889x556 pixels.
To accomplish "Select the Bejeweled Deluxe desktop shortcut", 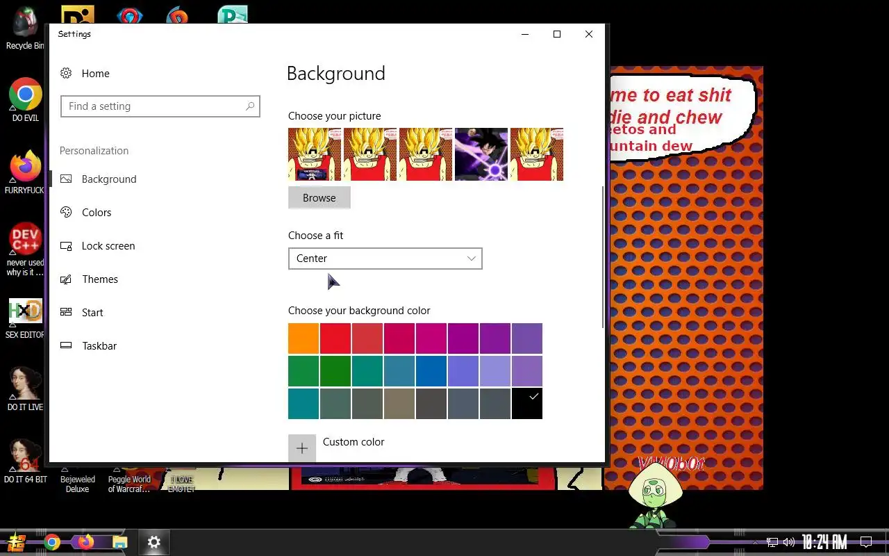I will pos(78,480).
